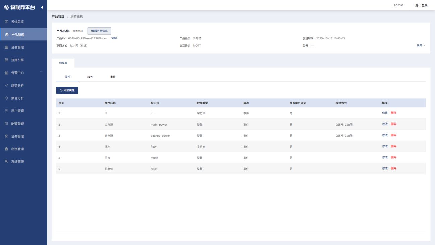Click 产品管理 in the breadcrumb
435x245 pixels.
(58, 16)
